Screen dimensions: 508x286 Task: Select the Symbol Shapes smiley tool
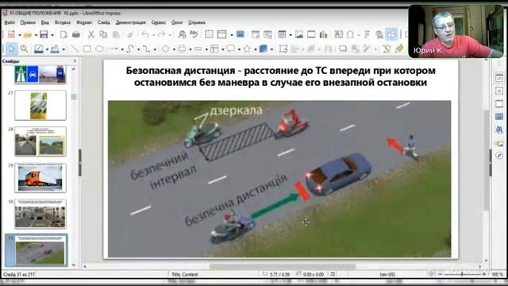click(x=182, y=49)
